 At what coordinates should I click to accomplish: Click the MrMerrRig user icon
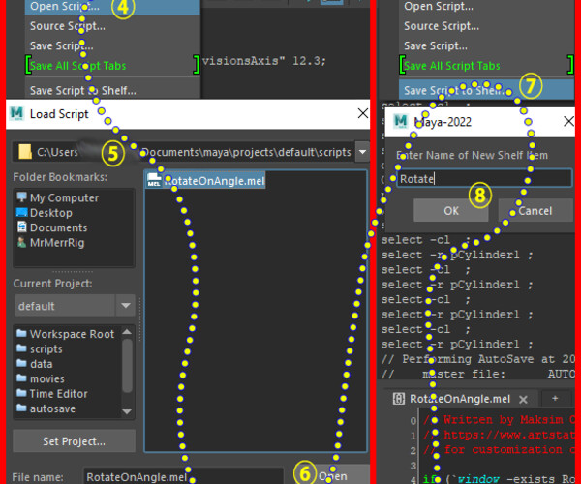pyautogui.click(x=22, y=242)
